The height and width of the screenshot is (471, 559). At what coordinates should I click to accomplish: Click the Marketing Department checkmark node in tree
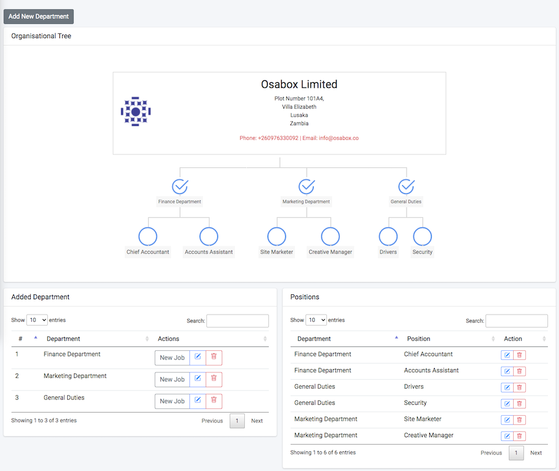[307, 186]
